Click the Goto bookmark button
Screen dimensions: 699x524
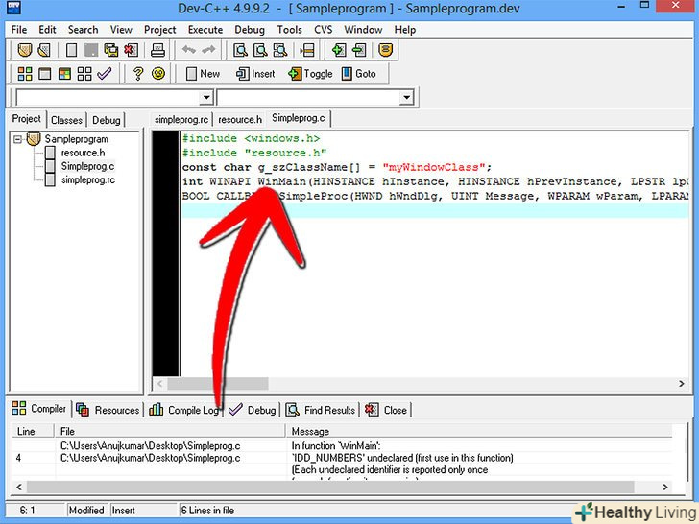[x=359, y=74]
